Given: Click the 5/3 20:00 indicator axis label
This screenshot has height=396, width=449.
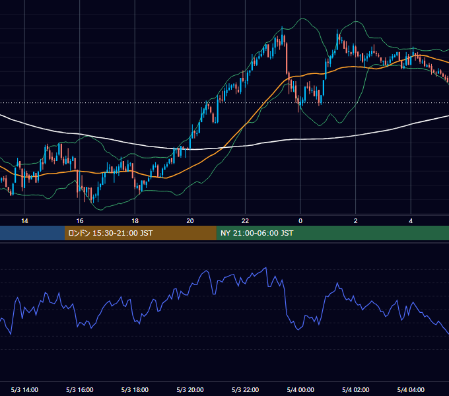Looking at the screenshot, I should click(190, 390).
